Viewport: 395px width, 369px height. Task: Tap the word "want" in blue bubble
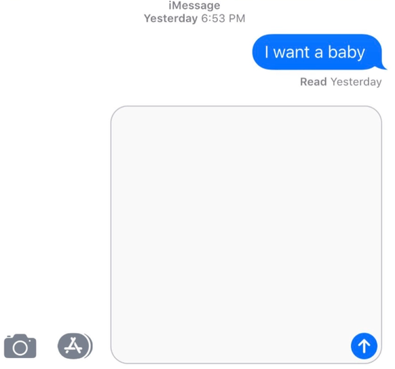point(291,52)
